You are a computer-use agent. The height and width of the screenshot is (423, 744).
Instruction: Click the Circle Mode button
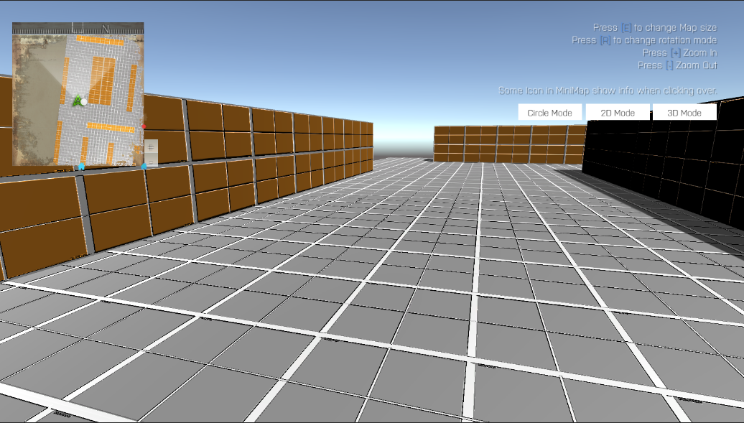[550, 113]
